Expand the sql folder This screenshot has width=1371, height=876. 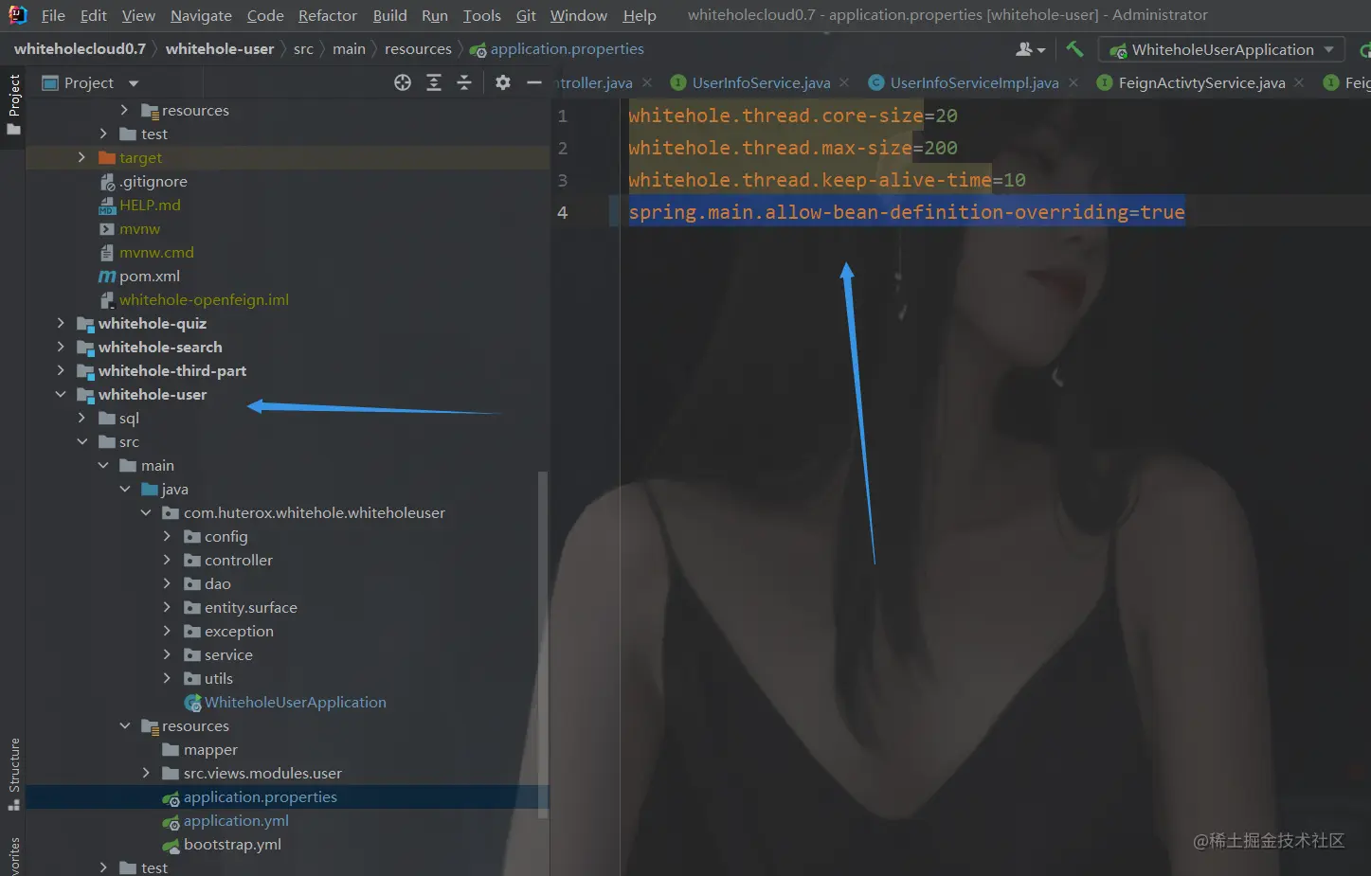pos(81,418)
